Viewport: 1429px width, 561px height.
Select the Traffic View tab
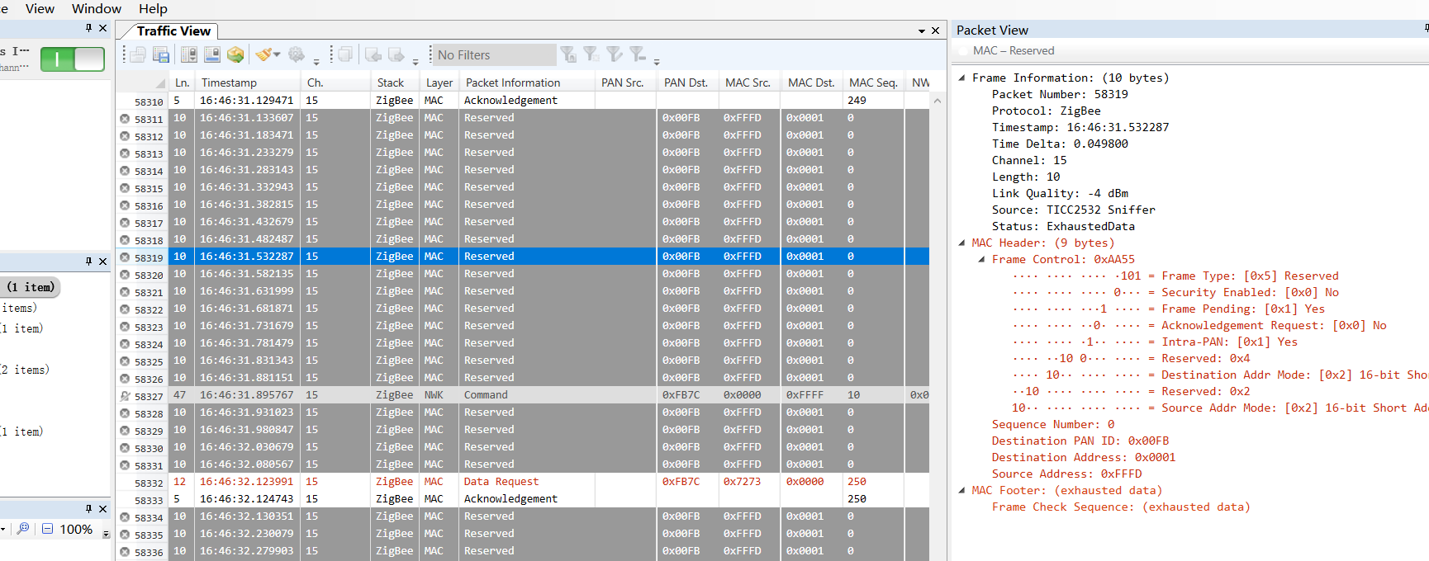(x=173, y=31)
